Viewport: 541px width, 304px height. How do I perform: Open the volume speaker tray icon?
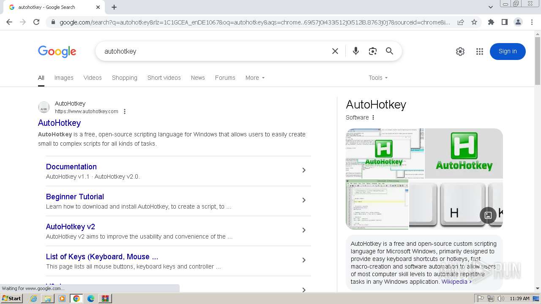point(501,299)
